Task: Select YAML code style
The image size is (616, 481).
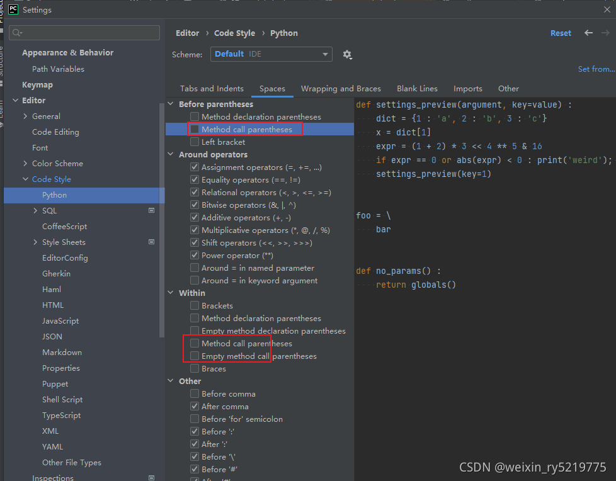Action: 53,447
